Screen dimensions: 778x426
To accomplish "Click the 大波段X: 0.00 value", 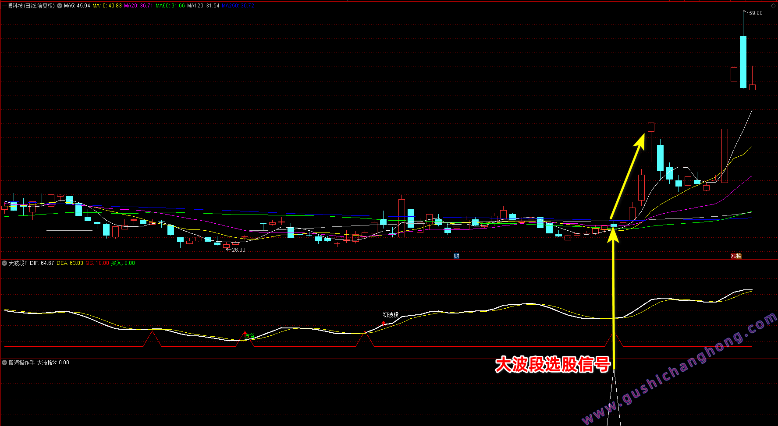I will [x=53, y=363].
